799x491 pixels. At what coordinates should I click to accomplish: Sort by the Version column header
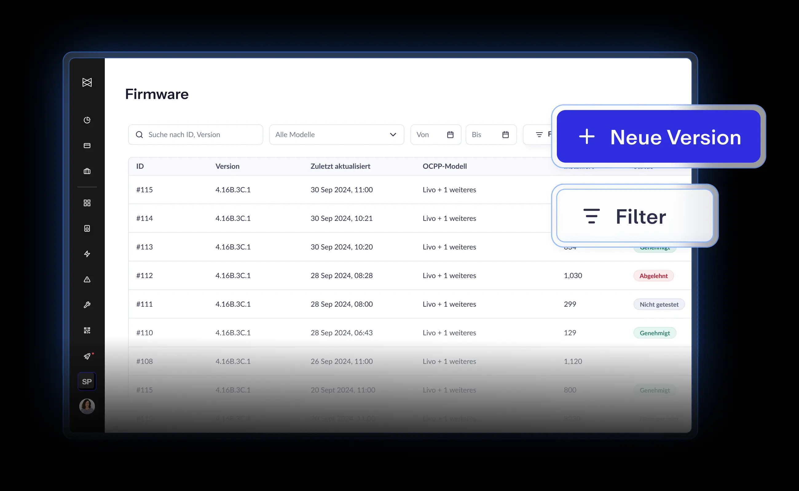coord(227,166)
